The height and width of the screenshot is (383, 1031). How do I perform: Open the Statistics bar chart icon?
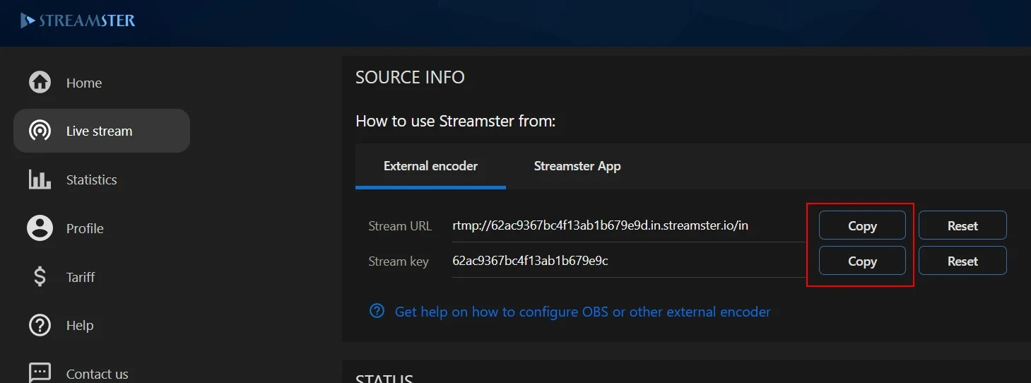pyautogui.click(x=40, y=179)
